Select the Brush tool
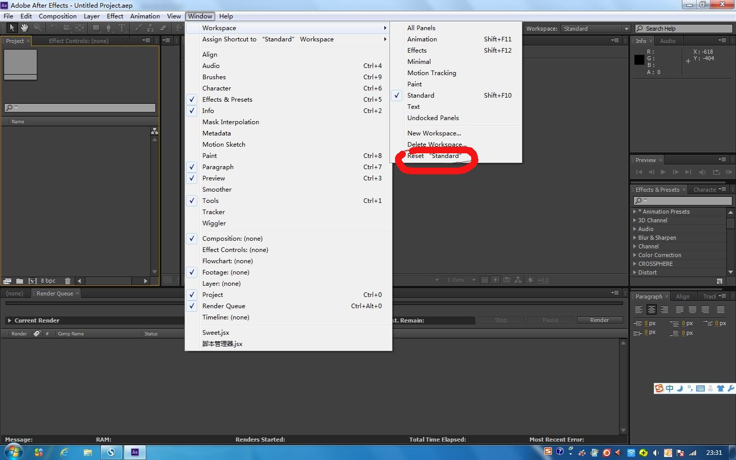The width and height of the screenshot is (736, 460). tap(139, 28)
